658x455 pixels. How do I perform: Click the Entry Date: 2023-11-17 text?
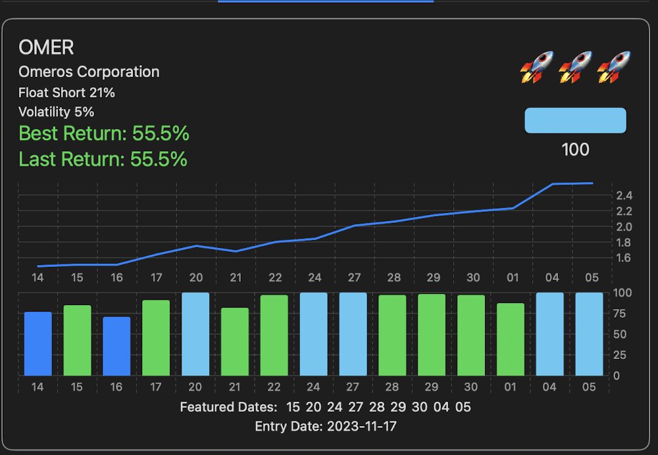pos(326,427)
